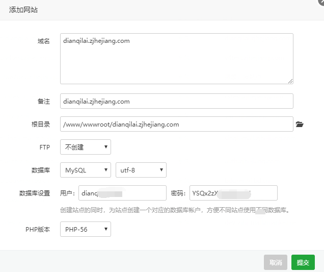The width and height of the screenshot is (324, 272).
Task: Click the 备注 remark input field
Action: point(177,101)
